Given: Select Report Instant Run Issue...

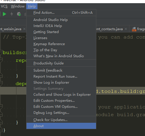Looking at the screenshot, I should pos(61,76).
